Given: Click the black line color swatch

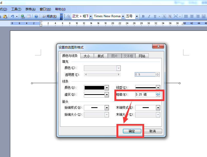Looking at the screenshot, I should 94,88.
